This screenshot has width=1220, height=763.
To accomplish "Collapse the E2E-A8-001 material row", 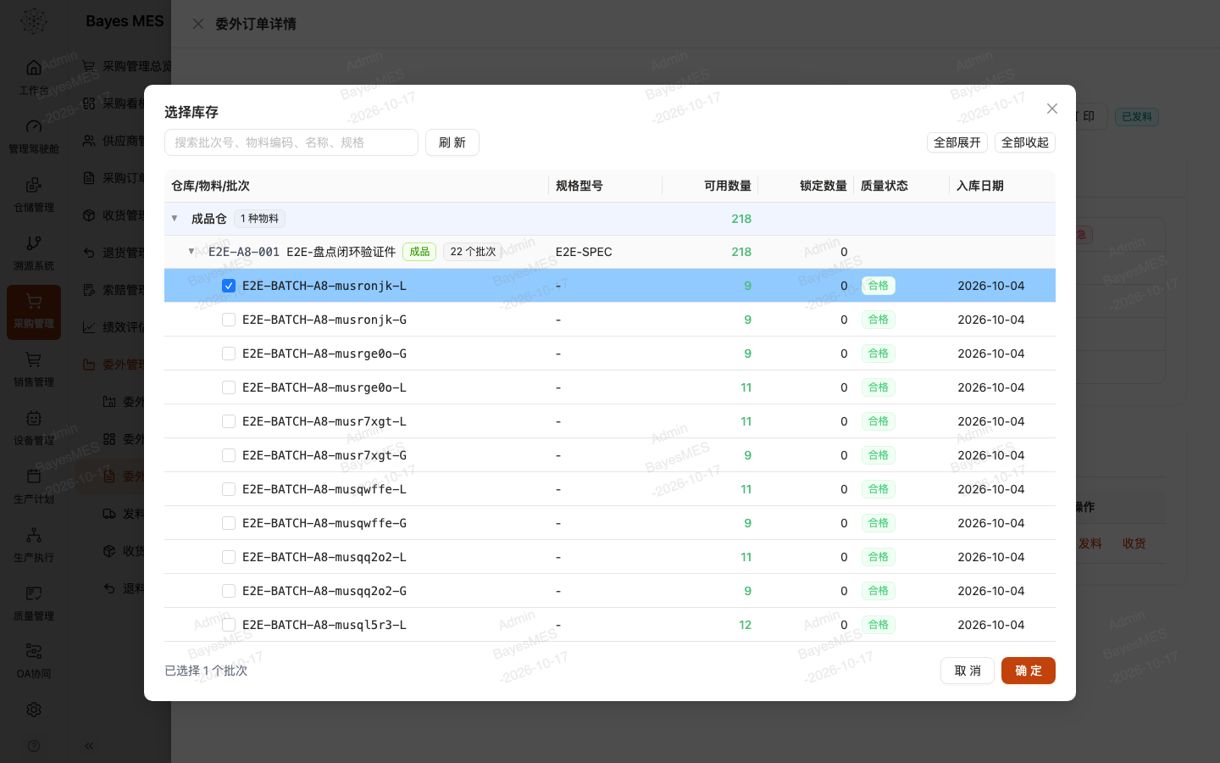I will point(191,252).
